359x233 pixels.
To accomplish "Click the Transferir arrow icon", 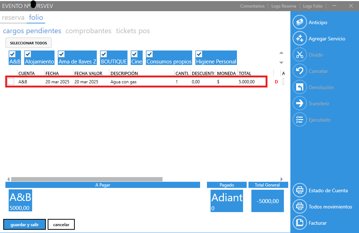I will (x=299, y=104).
